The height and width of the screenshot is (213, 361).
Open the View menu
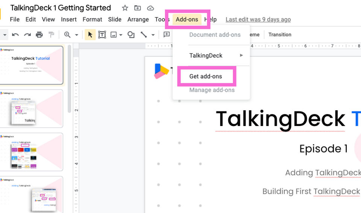click(x=49, y=20)
